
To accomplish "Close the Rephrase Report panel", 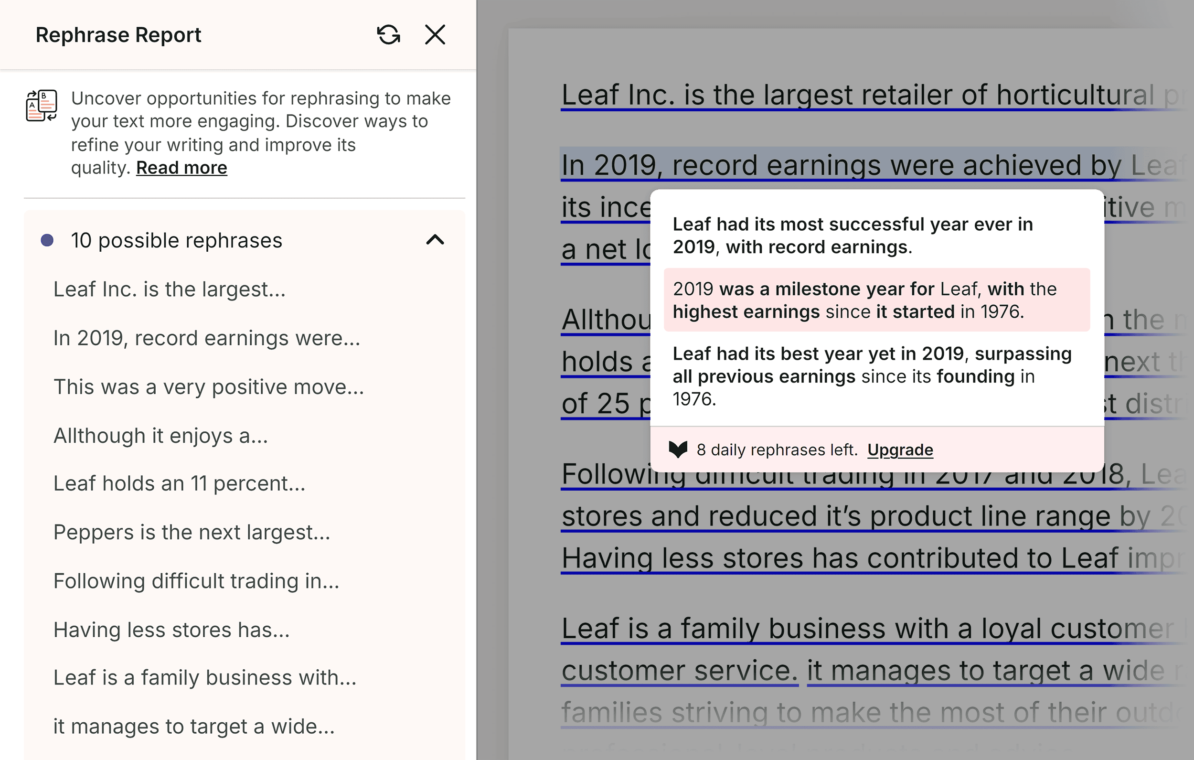I will click(x=434, y=35).
